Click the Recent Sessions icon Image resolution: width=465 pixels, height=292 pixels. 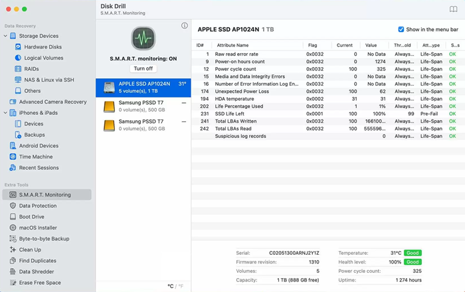coord(13,168)
